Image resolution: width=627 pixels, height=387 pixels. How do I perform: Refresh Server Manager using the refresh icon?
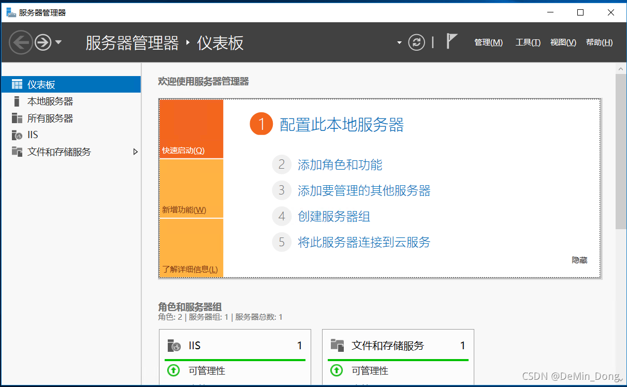click(x=416, y=42)
